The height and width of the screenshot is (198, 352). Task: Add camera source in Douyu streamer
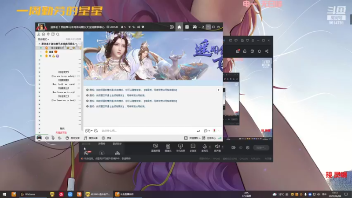(x=168, y=148)
